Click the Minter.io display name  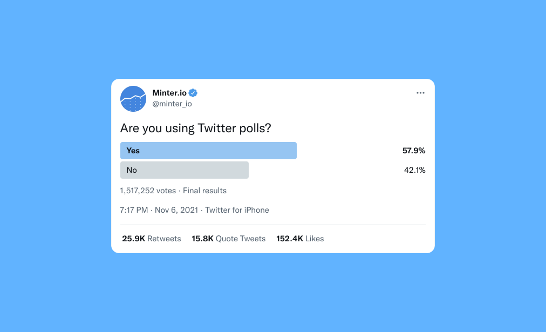168,92
